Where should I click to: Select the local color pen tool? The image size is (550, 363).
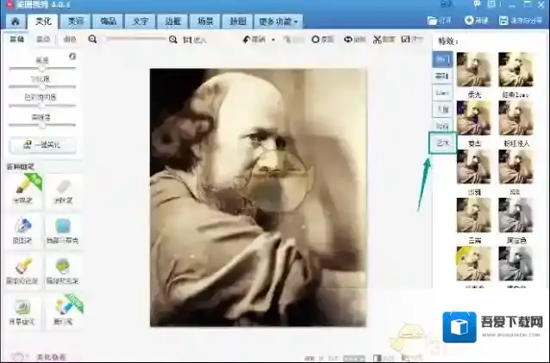tap(22, 271)
